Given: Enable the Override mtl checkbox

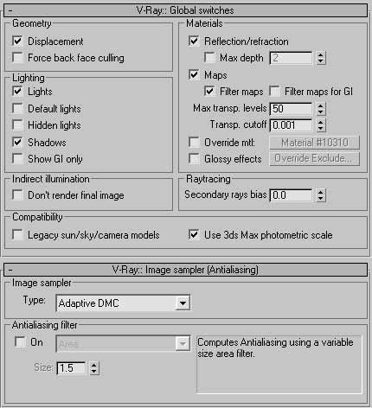Looking at the screenshot, I should [194, 142].
